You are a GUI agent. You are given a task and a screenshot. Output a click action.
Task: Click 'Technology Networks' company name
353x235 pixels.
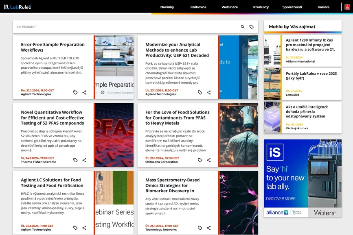pos(161,230)
